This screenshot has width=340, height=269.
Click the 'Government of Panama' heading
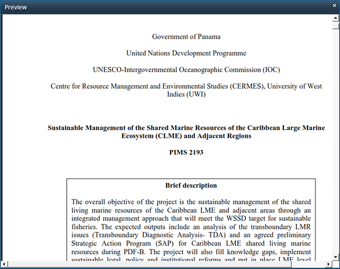(186, 37)
